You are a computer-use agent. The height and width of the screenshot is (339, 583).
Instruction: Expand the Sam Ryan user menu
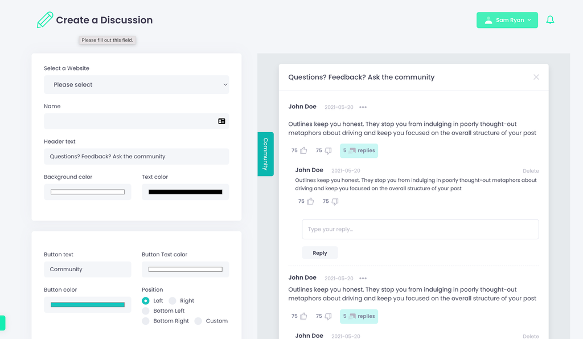507,20
